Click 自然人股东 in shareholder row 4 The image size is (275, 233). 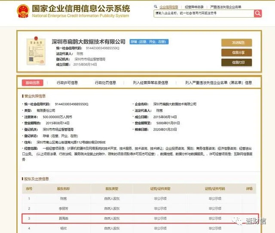(x=112, y=228)
